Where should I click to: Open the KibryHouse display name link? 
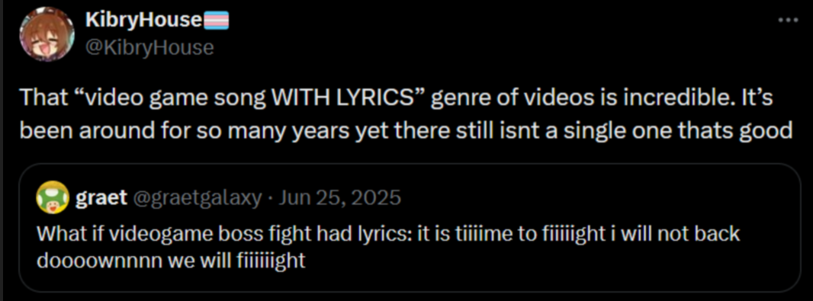tap(143, 21)
